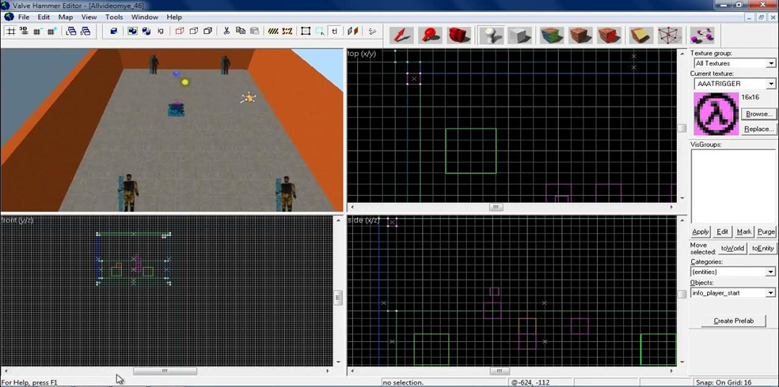This screenshot has height=387, width=779.
Task: Activate the Magnify tool
Action: click(431, 35)
